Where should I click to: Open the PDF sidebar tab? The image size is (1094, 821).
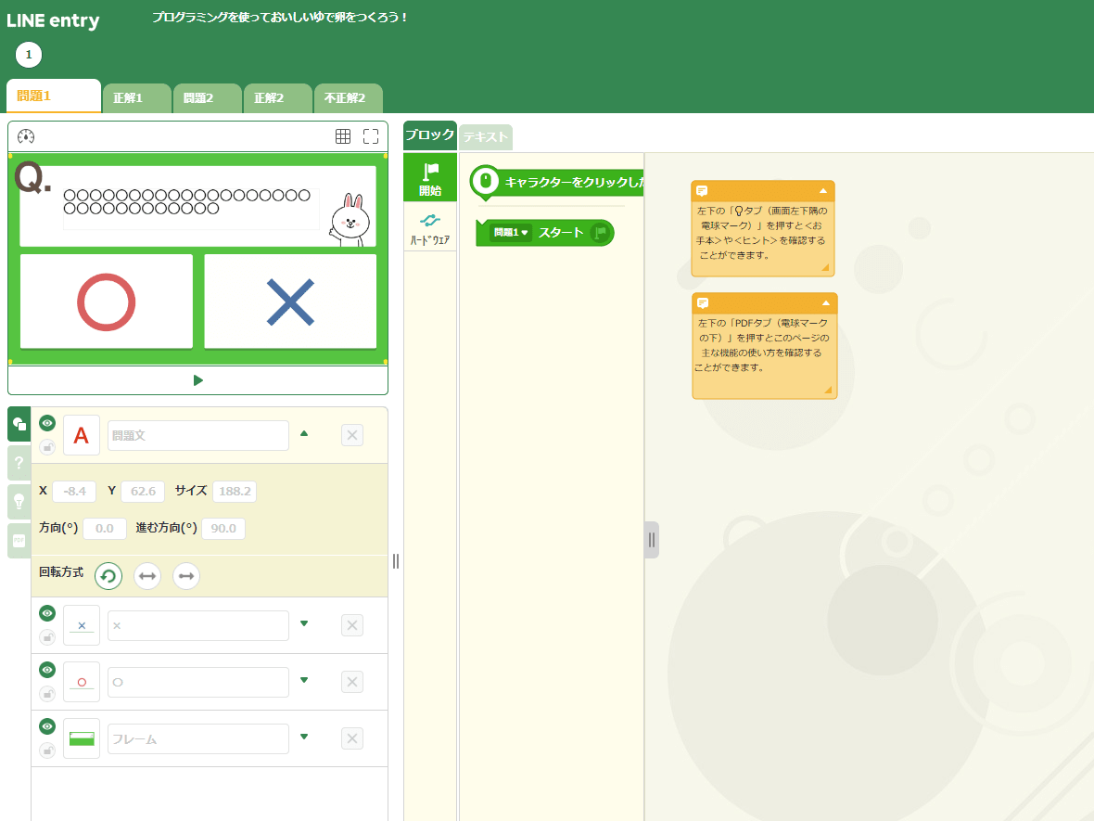19,540
